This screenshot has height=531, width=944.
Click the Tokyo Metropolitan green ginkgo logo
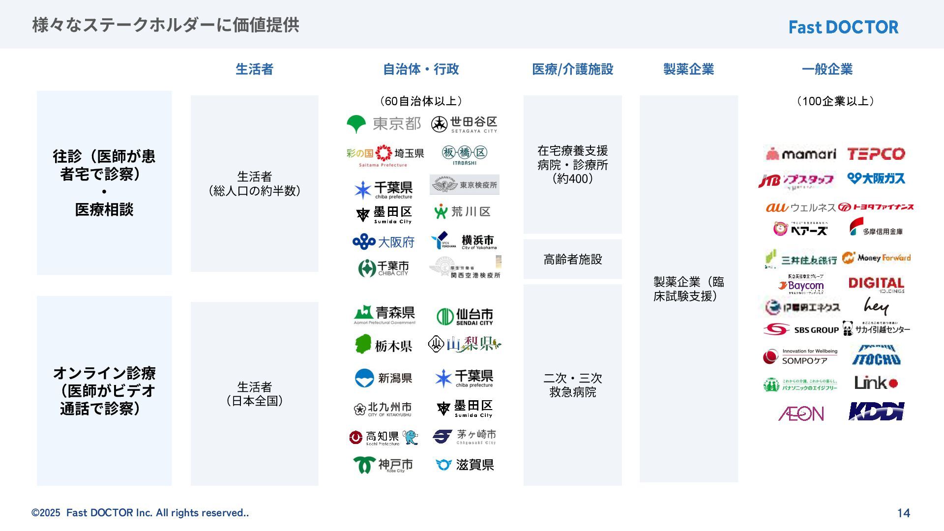coord(356,124)
